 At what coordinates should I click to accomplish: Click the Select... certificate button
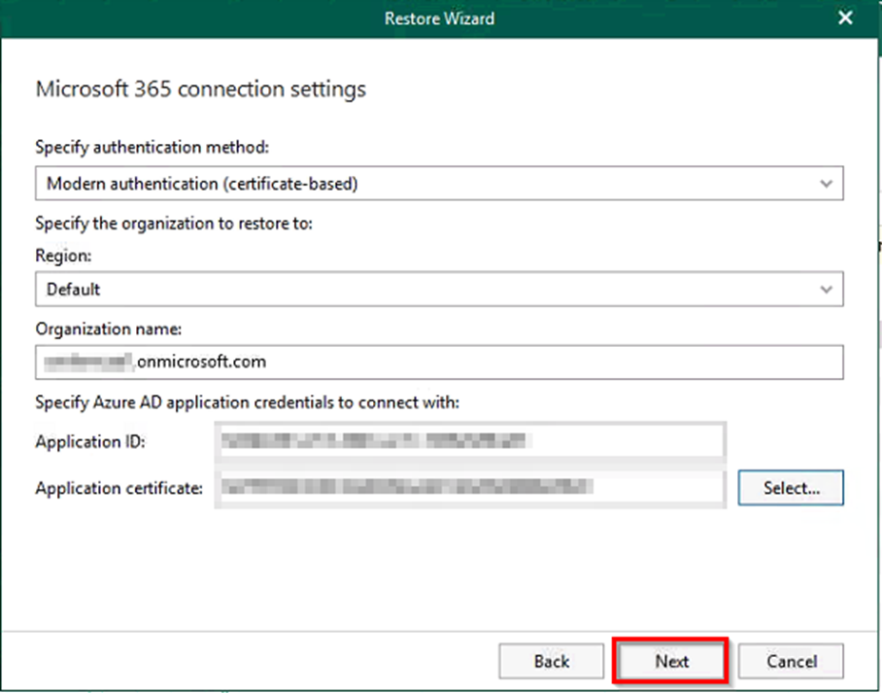tap(791, 488)
